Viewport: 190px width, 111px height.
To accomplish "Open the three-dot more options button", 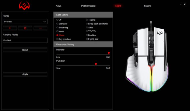I will (41, 28).
